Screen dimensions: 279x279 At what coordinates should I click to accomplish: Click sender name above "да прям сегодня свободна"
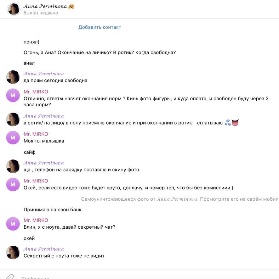pyautogui.click(x=44, y=74)
